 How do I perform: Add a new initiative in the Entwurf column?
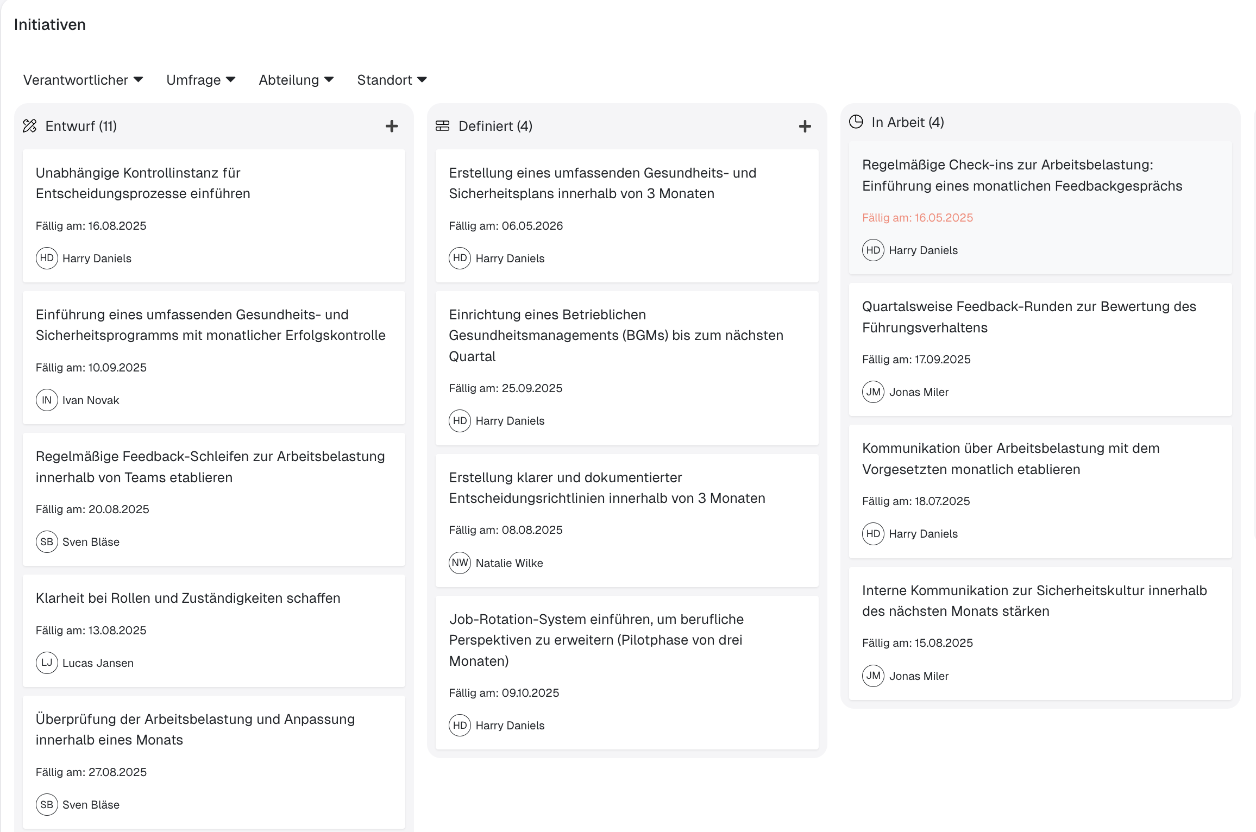click(391, 125)
